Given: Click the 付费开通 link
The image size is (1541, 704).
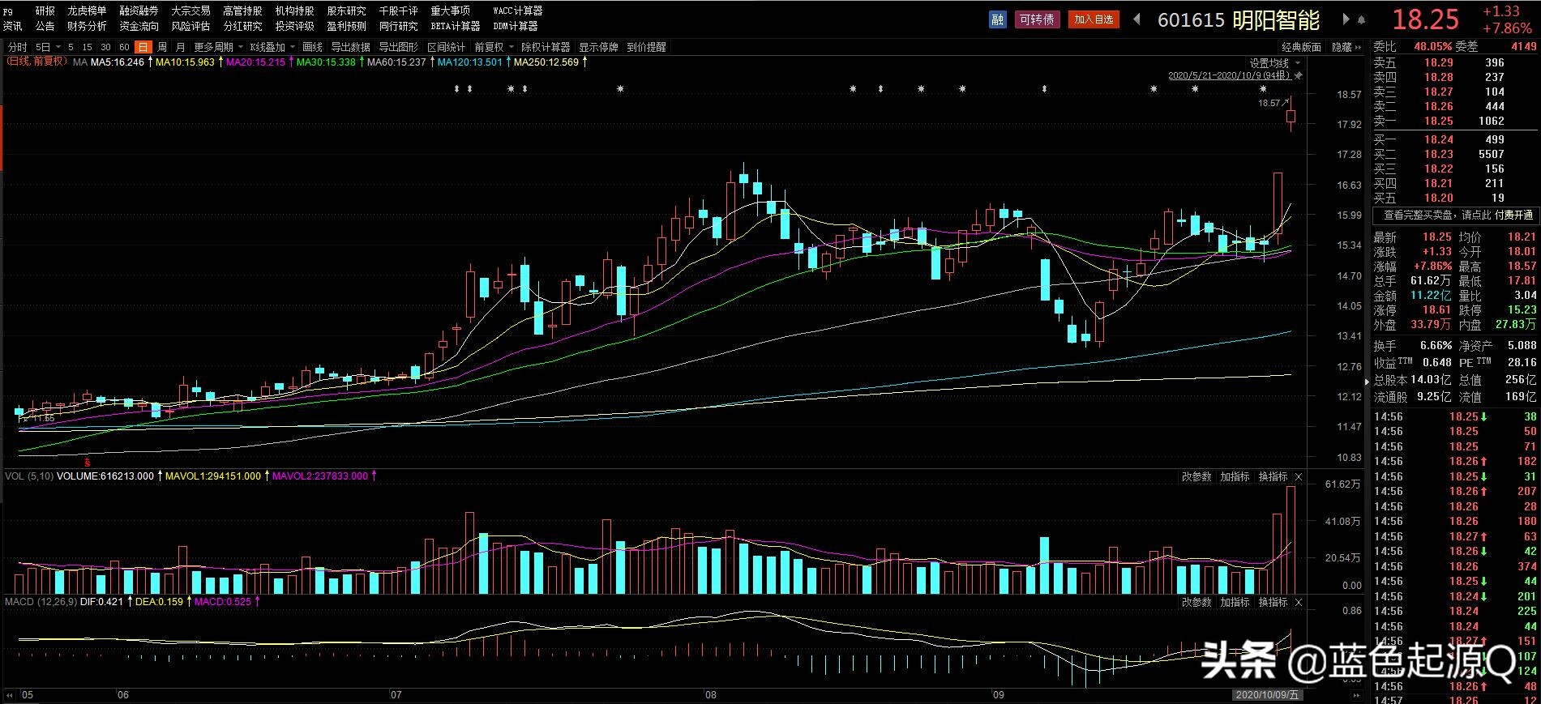Looking at the screenshot, I should pyautogui.click(x=1513, y=215).
